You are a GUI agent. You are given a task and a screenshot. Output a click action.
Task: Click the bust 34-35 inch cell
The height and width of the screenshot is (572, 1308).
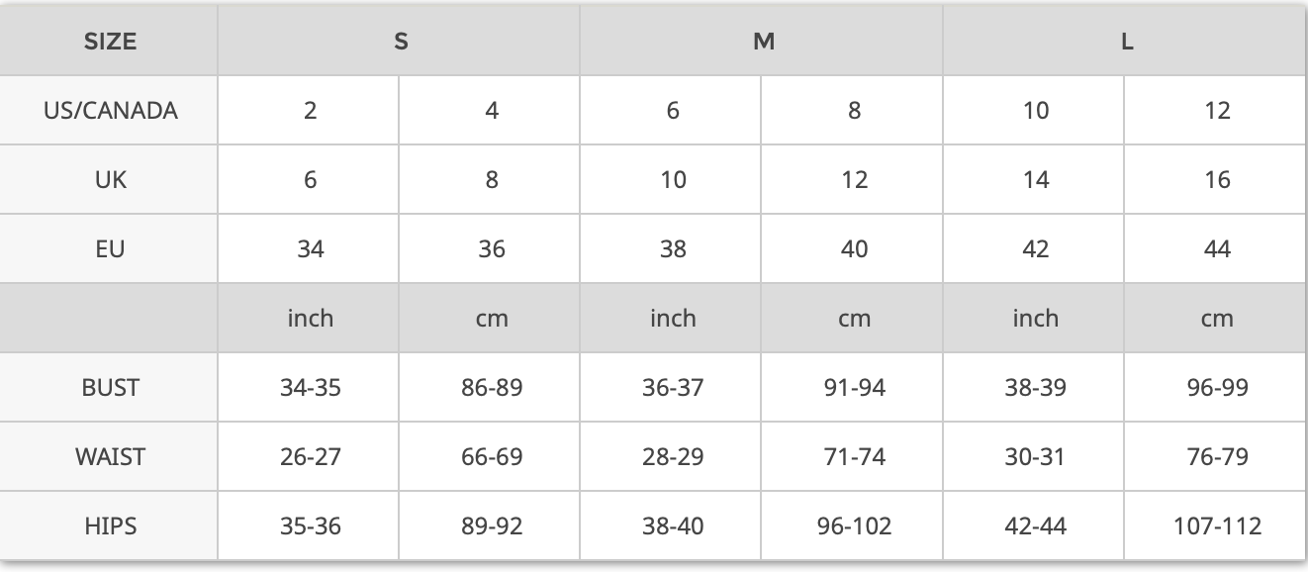click(310, 387)
